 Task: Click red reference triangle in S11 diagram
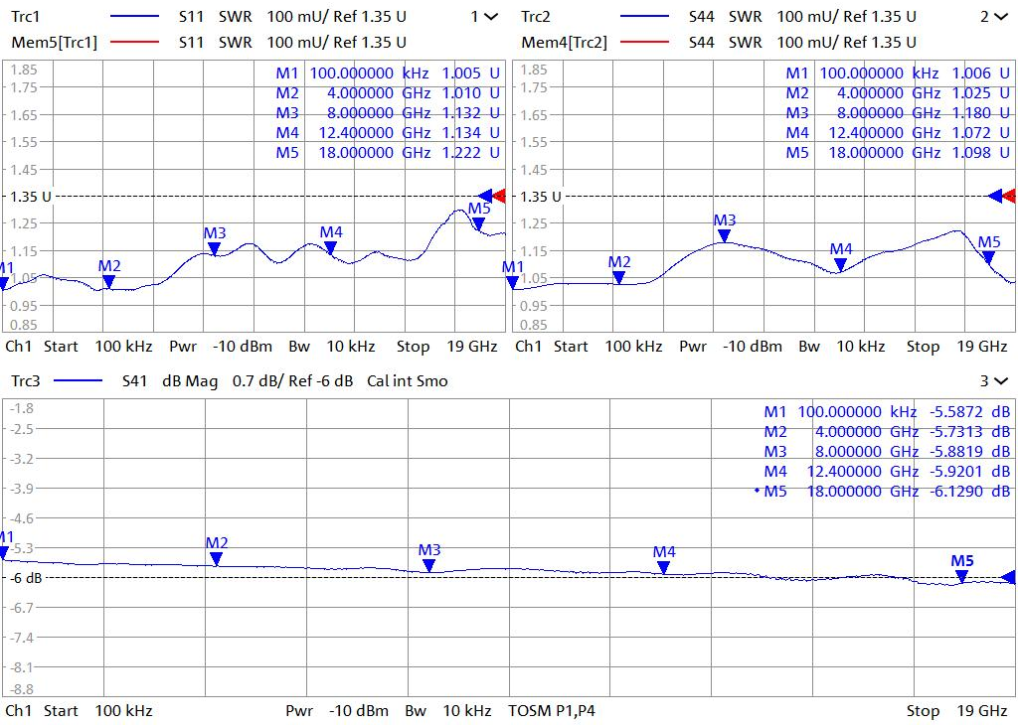pyautogui.click(x=499, y=196)
